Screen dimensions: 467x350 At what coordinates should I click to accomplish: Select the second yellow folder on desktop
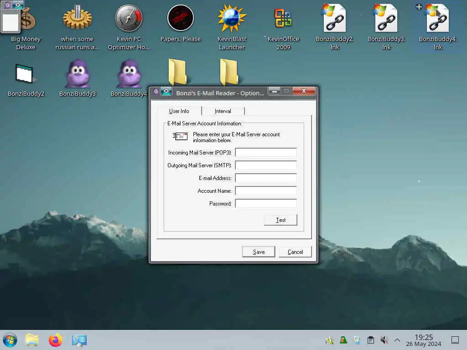[229, 72]
